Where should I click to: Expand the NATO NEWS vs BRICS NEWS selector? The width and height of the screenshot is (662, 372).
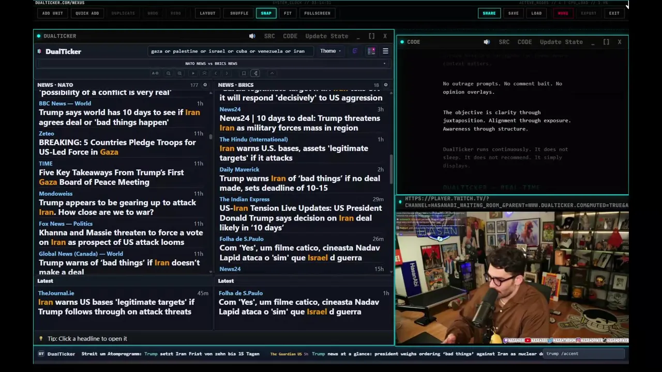coord(212,64)
